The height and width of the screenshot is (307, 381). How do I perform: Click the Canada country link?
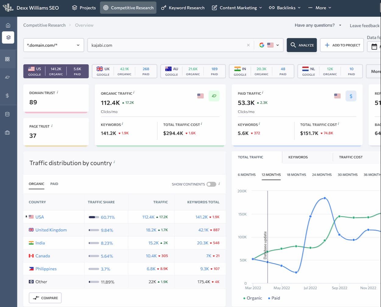click(43, 256)
